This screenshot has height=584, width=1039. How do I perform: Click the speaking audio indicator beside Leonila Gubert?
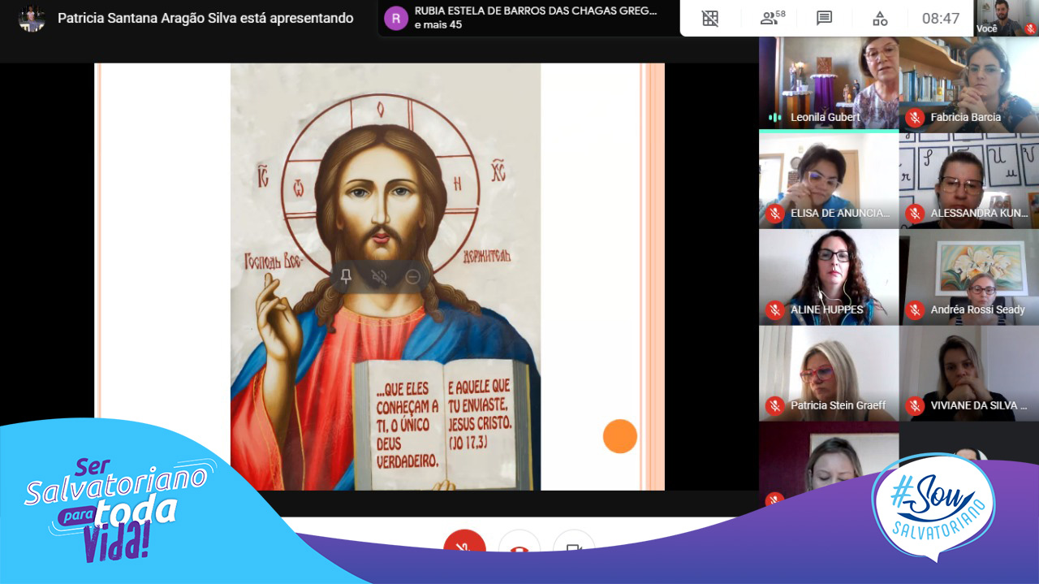(774, 118)
